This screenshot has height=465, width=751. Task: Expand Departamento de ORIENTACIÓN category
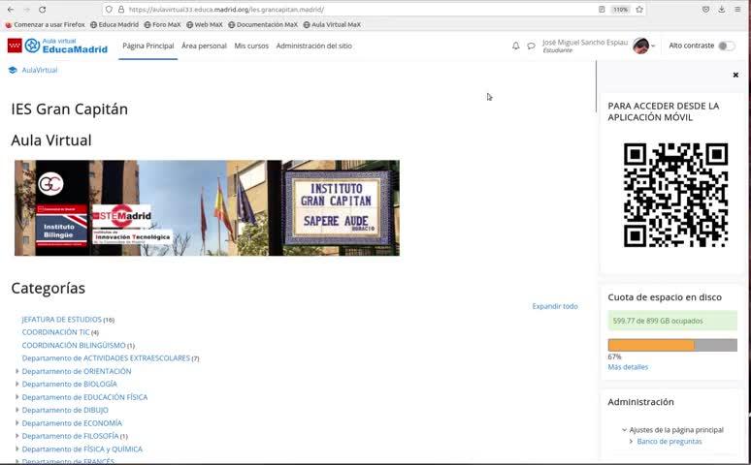click(17, 371)
